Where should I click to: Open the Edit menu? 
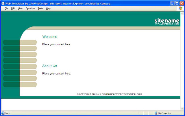point(13,8)
